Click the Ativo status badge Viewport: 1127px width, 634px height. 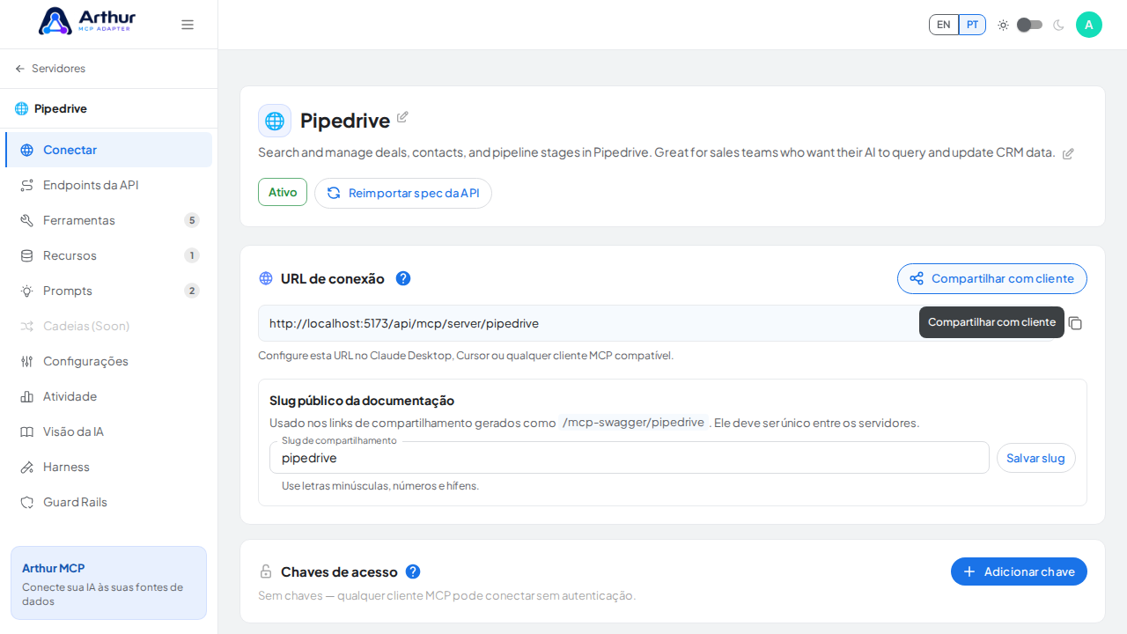click(283, 192)
